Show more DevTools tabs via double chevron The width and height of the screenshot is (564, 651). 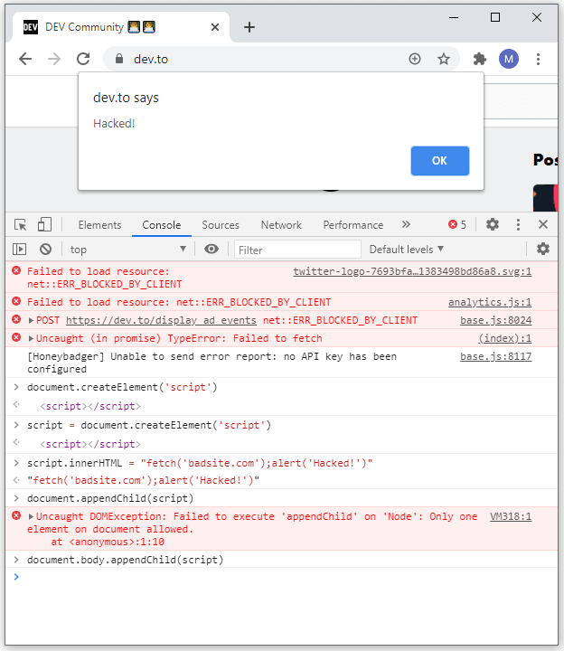(406, 224)
